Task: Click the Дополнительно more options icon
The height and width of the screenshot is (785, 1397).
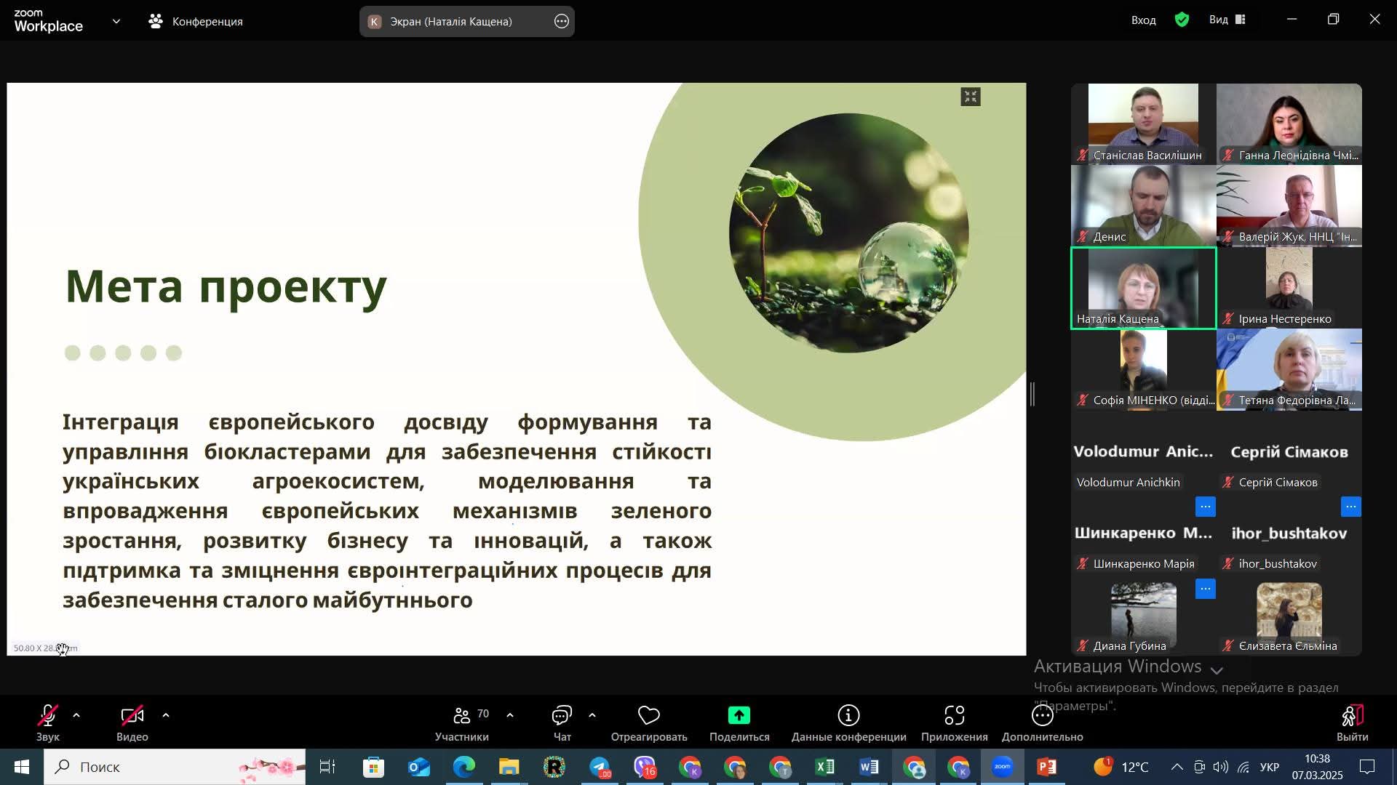Action: click(x=1042, y=716)
